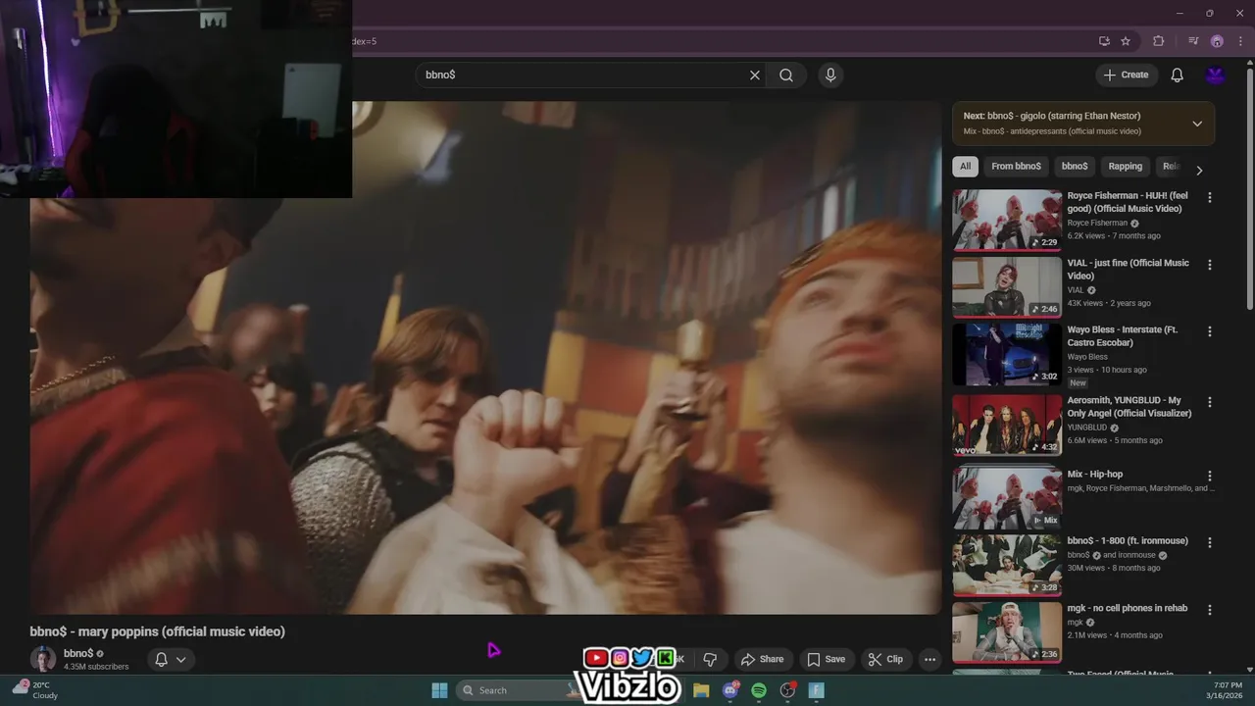
Task: Click Aerosmith, YUNGBLUD My Only Angel title
Action: [1129, 407]
